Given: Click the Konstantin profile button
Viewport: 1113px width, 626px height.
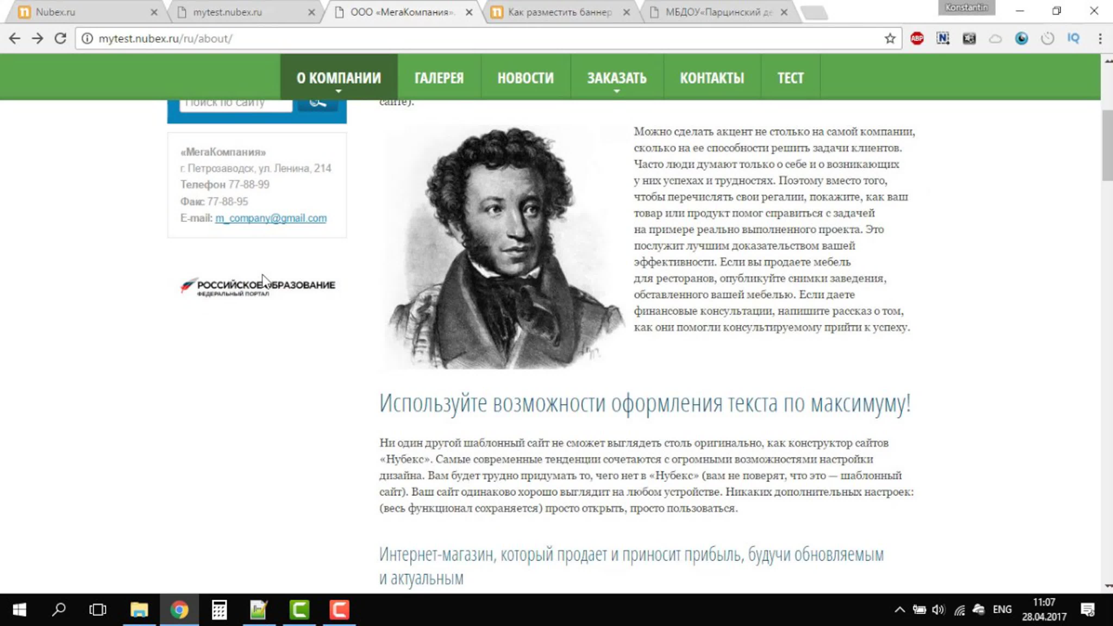Looking at the screenshot, I should [967, 7].
